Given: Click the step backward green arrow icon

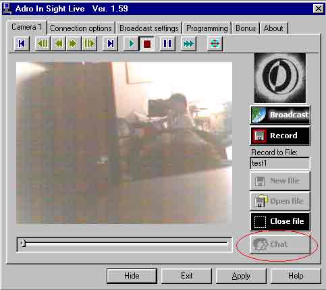Looking at the screenshot, I should (58, 44).
